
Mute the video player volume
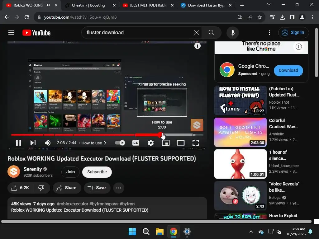[x=47, y=143]
